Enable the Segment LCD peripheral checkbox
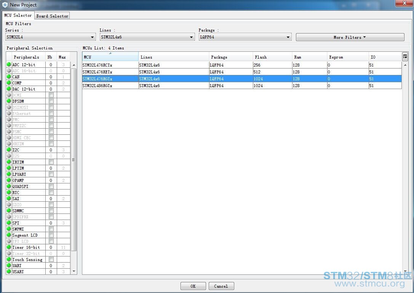Screen dimensions: 414x293 pos(51,235)
